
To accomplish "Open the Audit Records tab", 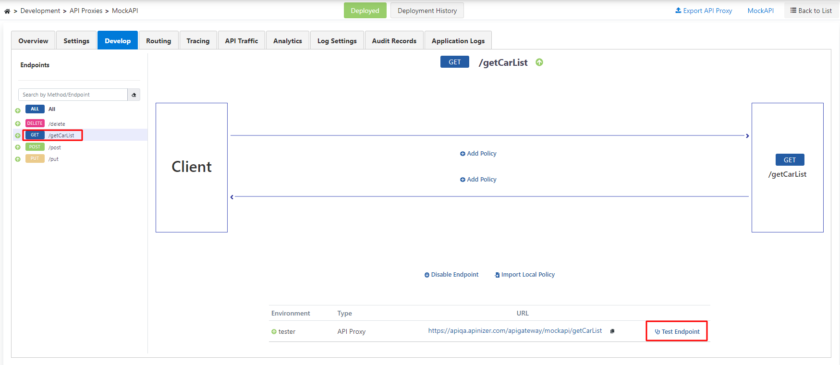I will pos(394,41).
